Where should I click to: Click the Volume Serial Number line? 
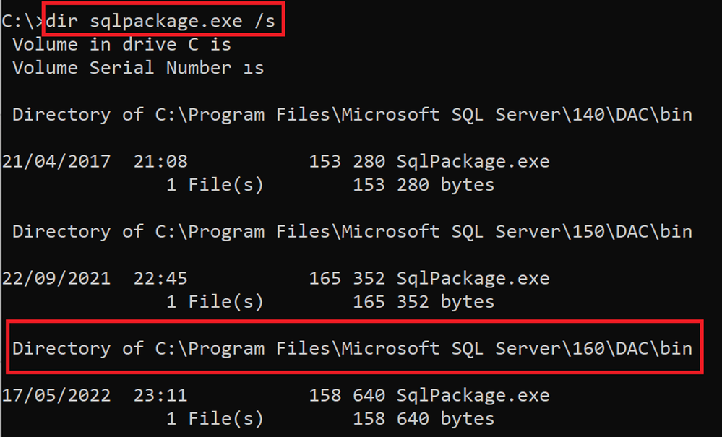(138, 68)
